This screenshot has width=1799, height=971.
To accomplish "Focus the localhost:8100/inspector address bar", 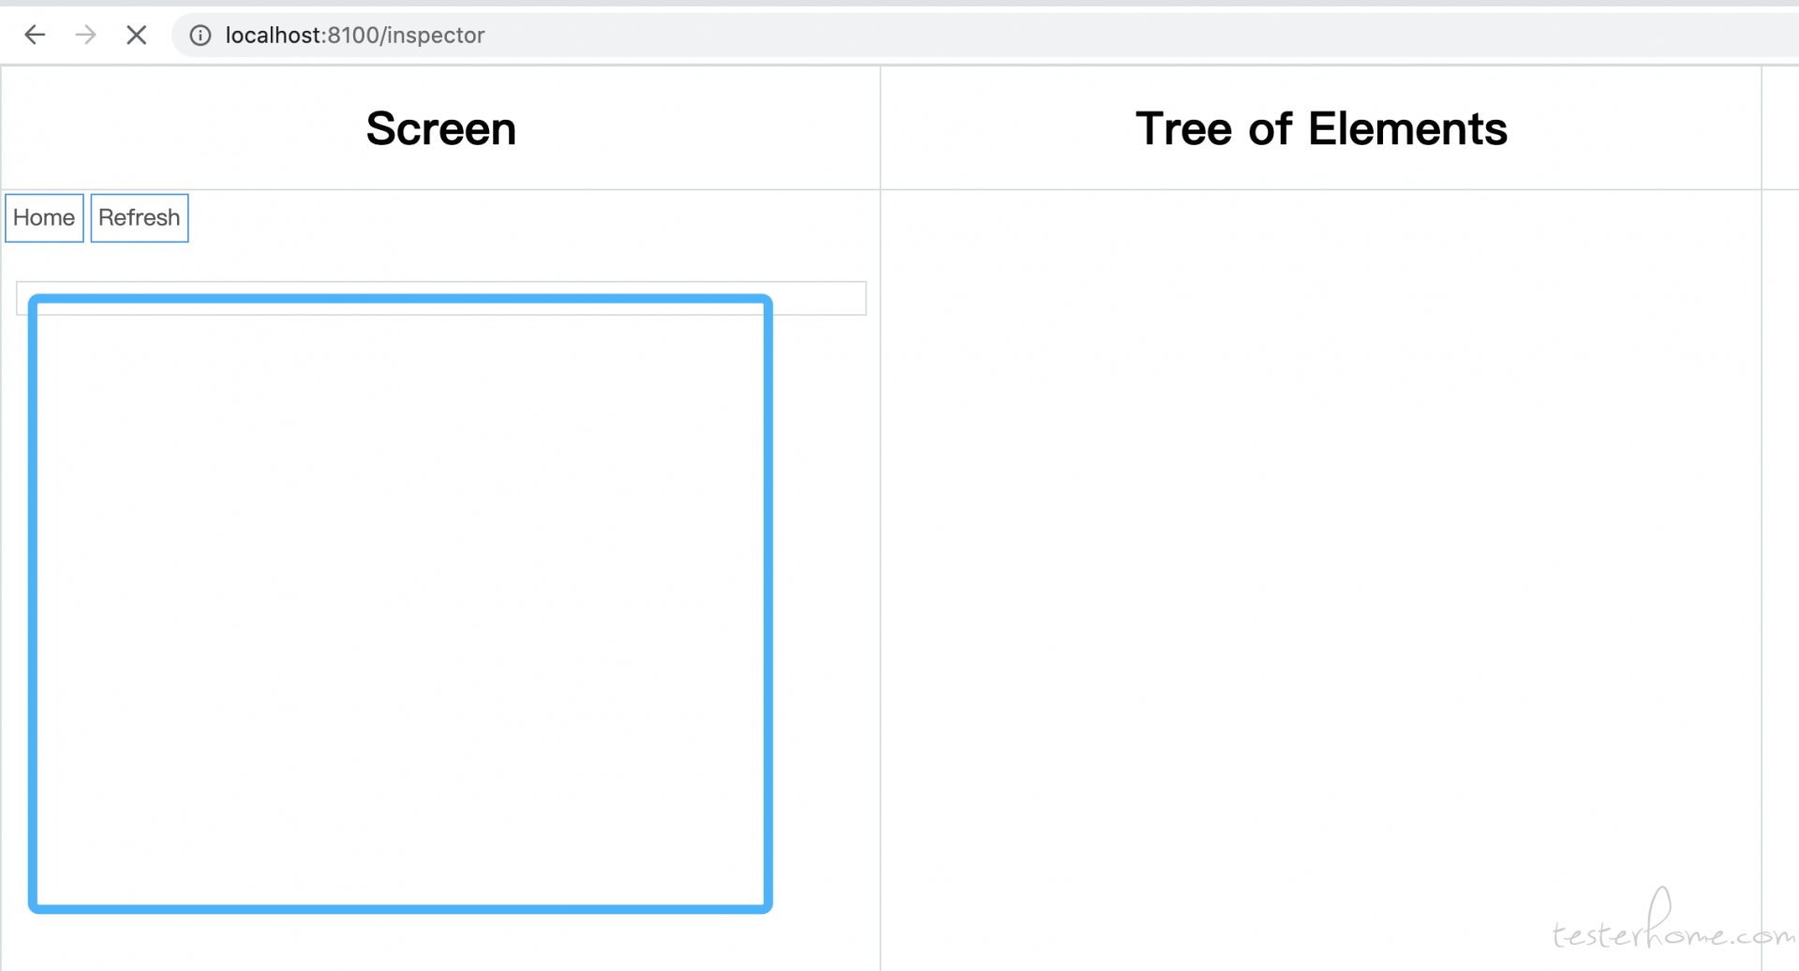I will pos(984,36).
